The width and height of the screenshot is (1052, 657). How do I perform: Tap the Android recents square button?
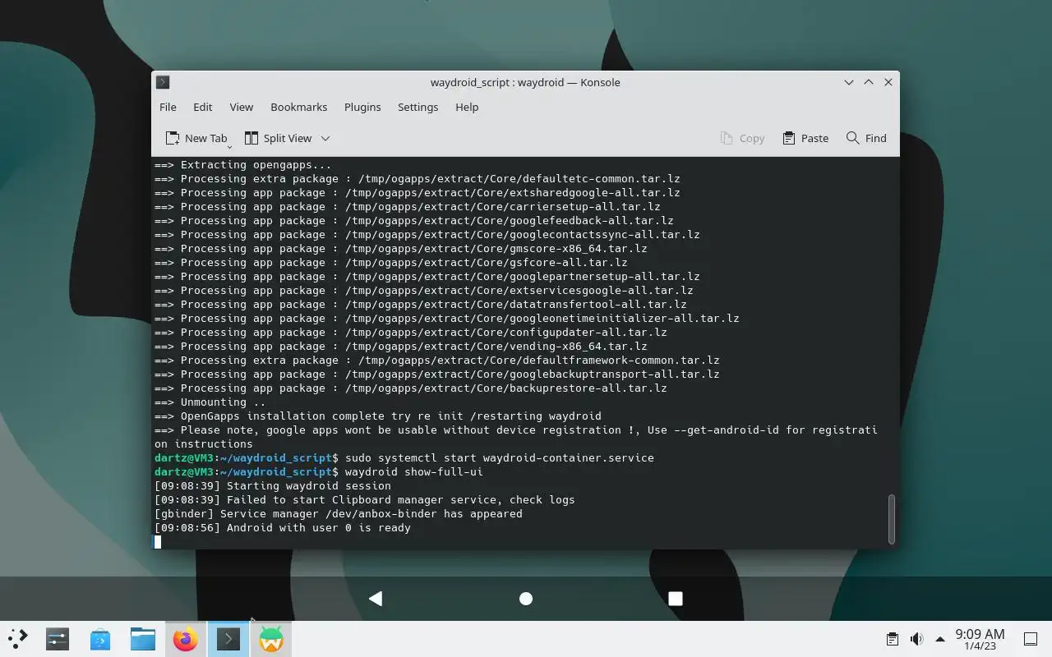[676, 599]
